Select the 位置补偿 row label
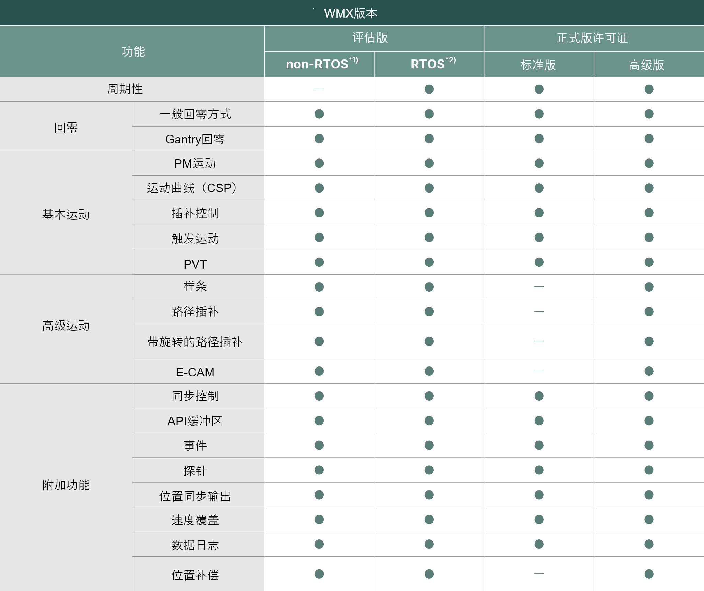The image size is (704, 591). click(x=198, y=574)
